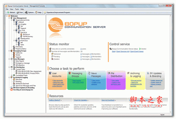Click the _Default unit icon
The height and width of the screenshot is (119, 176).
[x=16, y=22]
